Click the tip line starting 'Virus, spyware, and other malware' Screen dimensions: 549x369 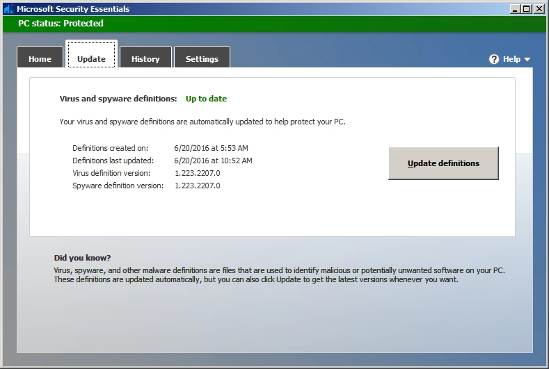(x=280, y=270)
